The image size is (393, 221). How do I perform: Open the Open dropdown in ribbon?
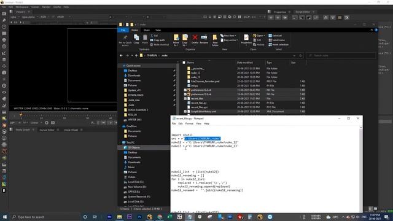259,36
